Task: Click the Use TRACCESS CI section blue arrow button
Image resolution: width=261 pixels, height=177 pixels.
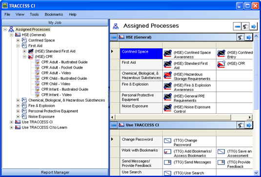Action: (x=249, y=125)
